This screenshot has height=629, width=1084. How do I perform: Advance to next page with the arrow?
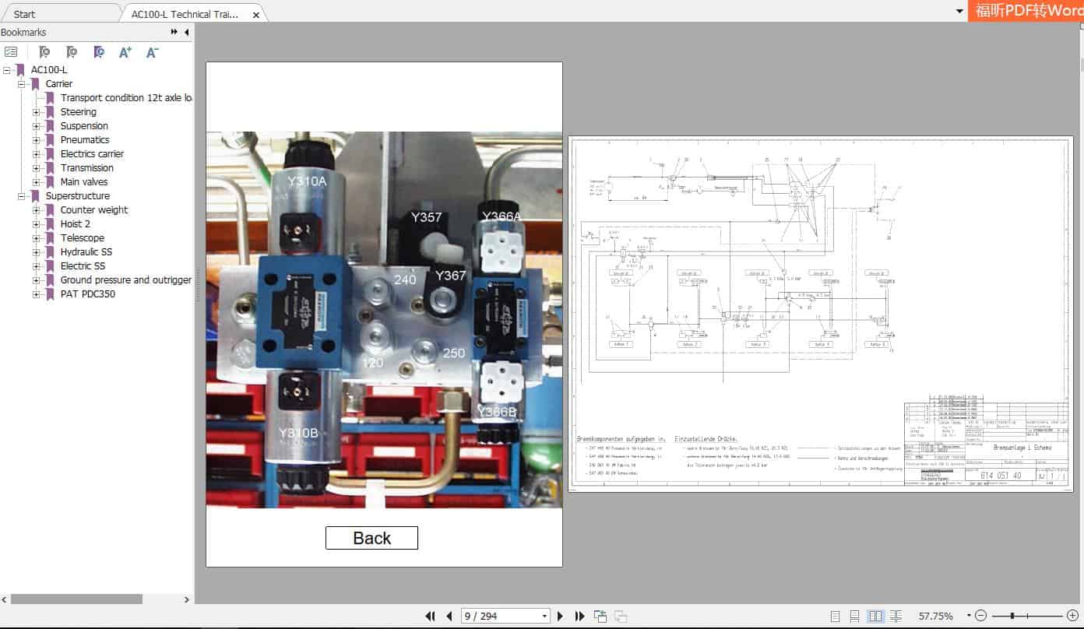(560, 615)
